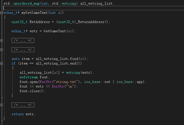Click the if keyword
The height and width of the screenshot is (125, 184).
click(14, 63)
